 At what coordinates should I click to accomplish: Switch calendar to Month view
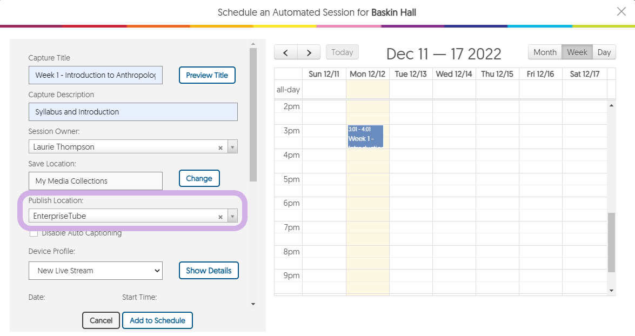545,52
